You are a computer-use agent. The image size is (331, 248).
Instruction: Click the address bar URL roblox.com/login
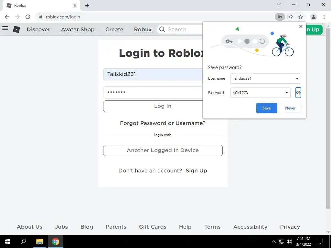[x=63, y=17]
